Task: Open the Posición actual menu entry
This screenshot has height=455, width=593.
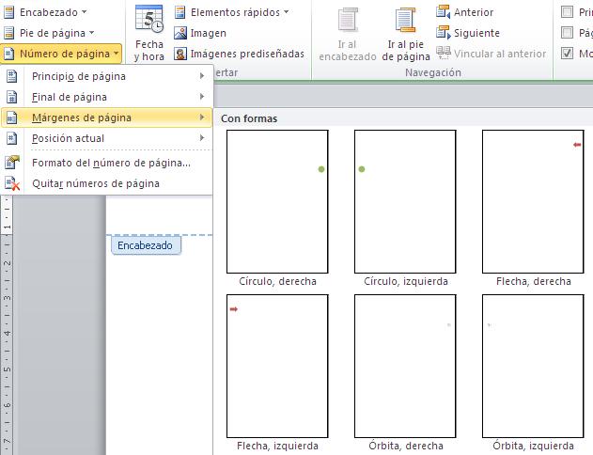Action: click(x=106, y=138)
